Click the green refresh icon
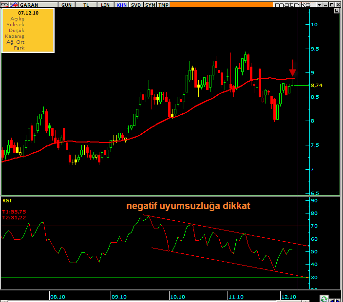The width and height of the screenshot is (343, 302). pyautogui.click(x=324, y=298)
